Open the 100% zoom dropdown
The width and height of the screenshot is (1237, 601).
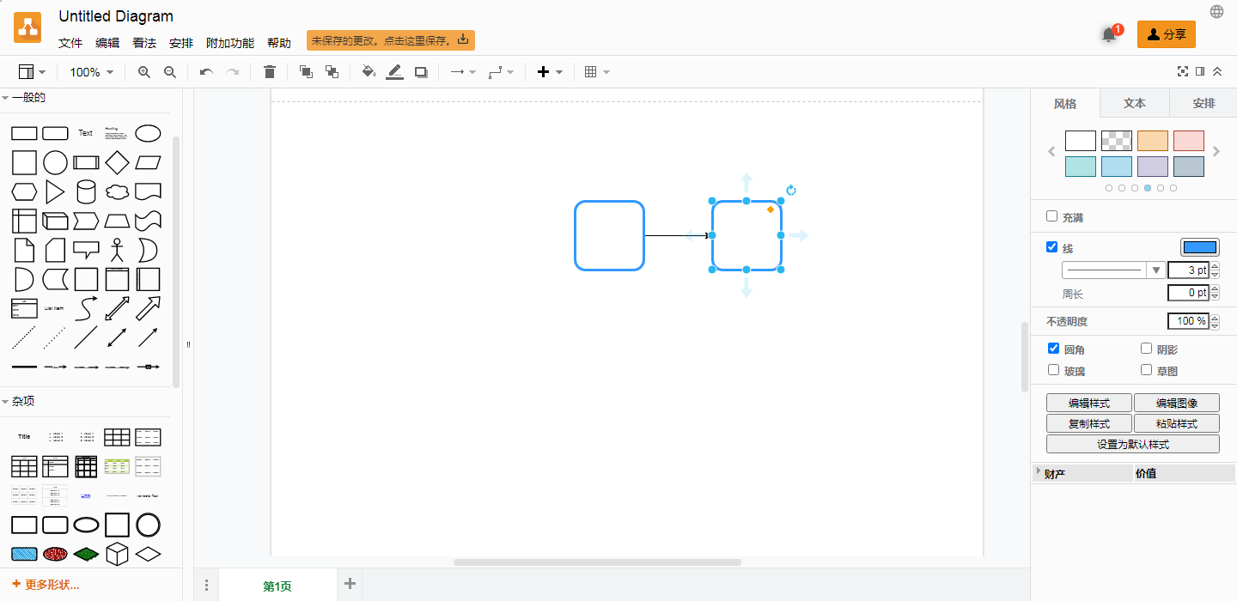click(x=91, y=72)
